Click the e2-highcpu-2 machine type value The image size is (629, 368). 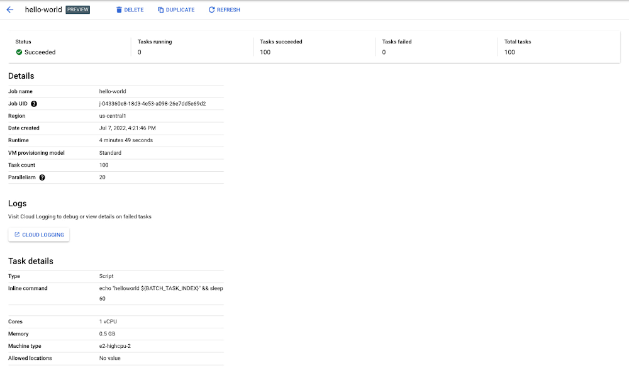point(116,346)
